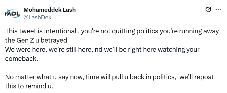The image size is (227, 93).
Task: Click the word 'repost' in the last paragraph
Action: click(204, 77)
